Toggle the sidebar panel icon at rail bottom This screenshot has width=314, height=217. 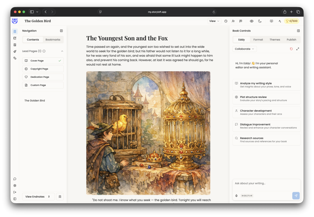15,199
